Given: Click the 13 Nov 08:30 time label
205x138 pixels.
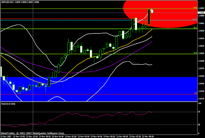Looking at the screenshot, I should 148,137.
